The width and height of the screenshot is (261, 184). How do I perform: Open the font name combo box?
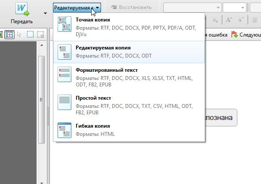coord(192,7)
